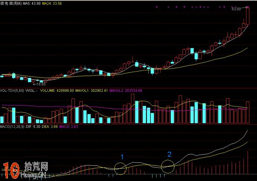This screenshot has height=181, width=257.
Task: Click the DIF: 5.30 value
Action: [x=33, y=127]
